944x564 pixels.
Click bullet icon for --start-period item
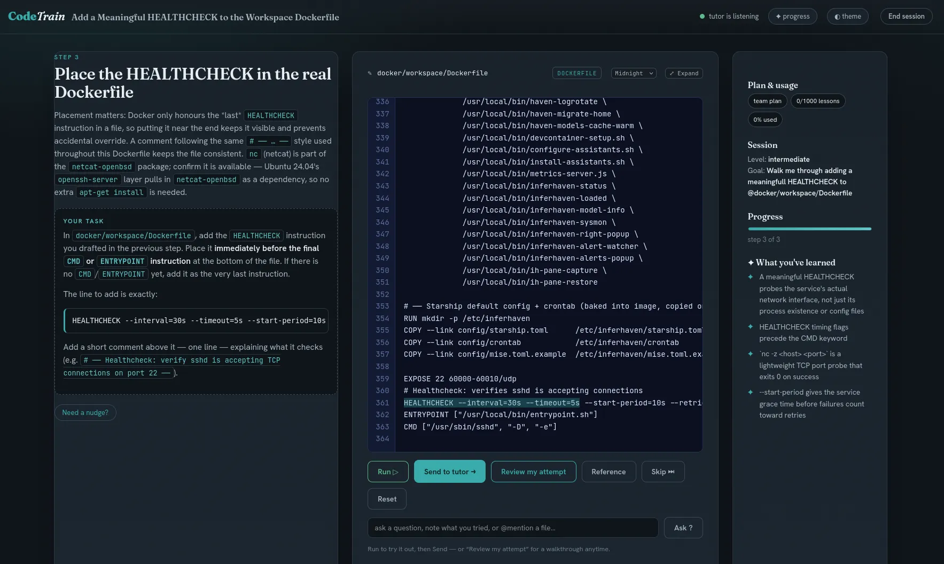point(751,392)
